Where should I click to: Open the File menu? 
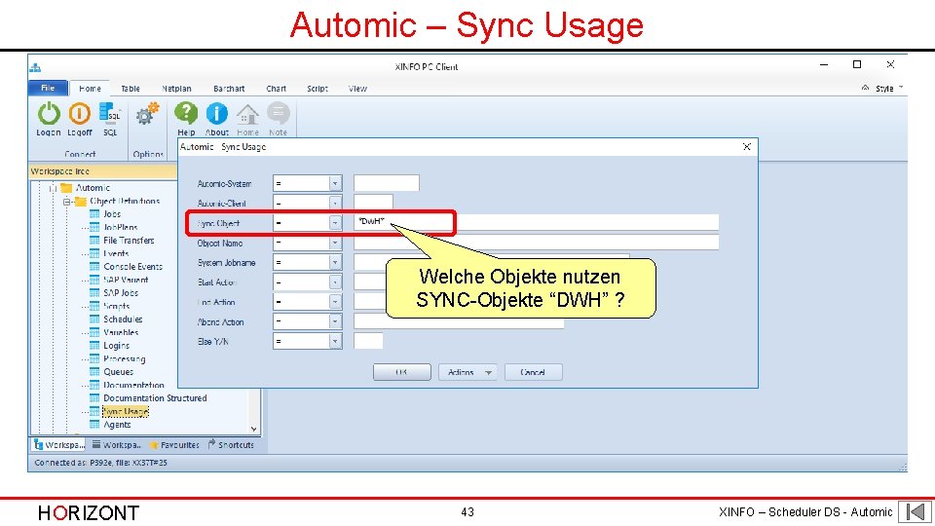48,88
